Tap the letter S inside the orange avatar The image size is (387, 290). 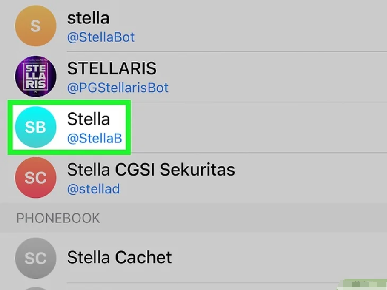(35, 26)
